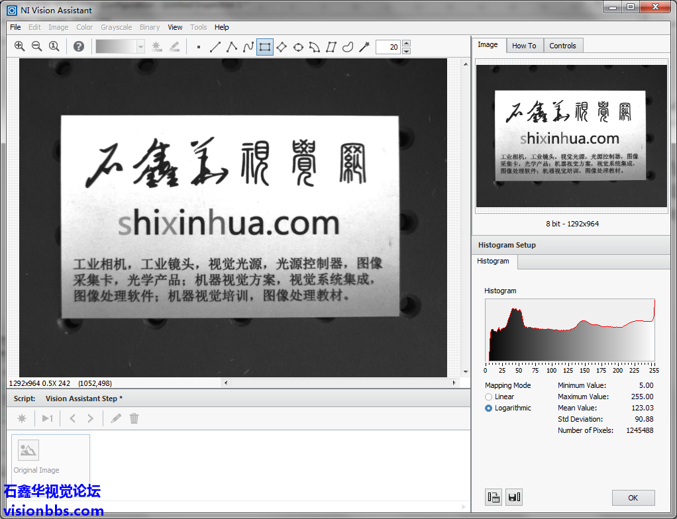This screenshot has height=519, width=677.
Task: Expand the grayscale palette dropdown
Action: coord(140,46)
